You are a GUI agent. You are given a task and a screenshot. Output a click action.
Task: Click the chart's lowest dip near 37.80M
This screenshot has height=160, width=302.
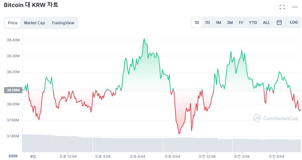(179, 133)
